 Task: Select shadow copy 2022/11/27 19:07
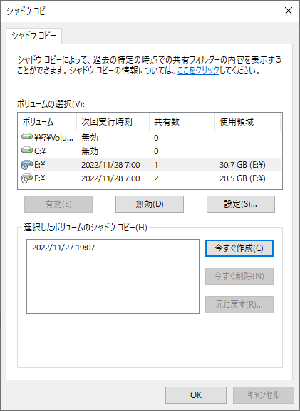click(63, 248)
